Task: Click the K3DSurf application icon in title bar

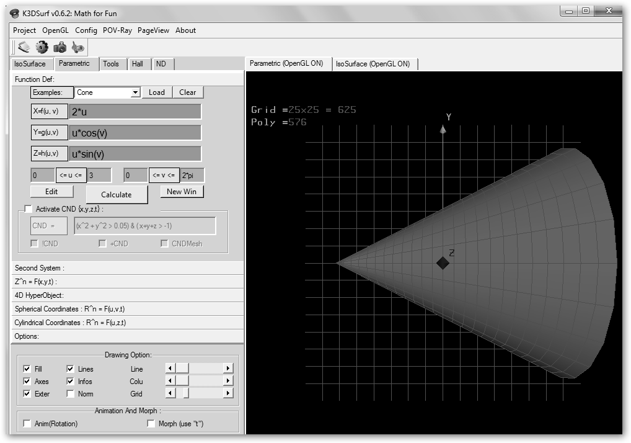Action: [x=15, y=14]
